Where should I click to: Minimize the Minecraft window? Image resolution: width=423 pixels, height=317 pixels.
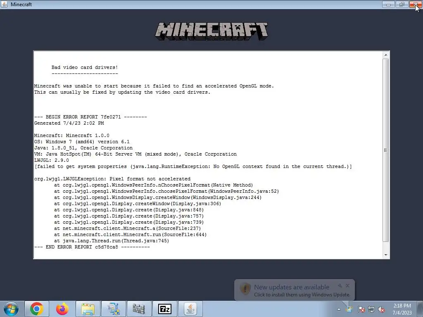[388, 4]
